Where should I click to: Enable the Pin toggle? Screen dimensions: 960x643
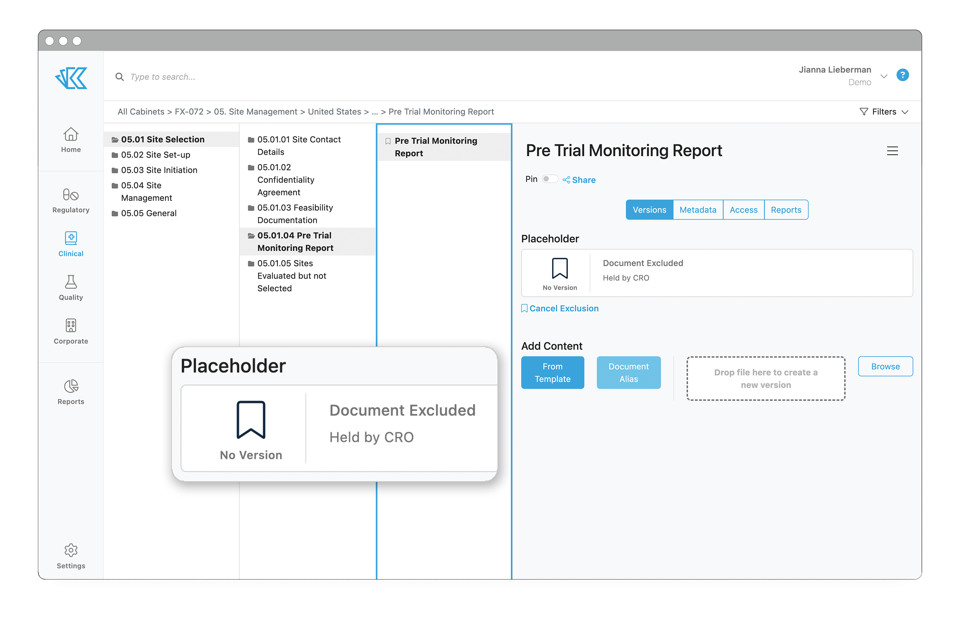click(550, 179)
